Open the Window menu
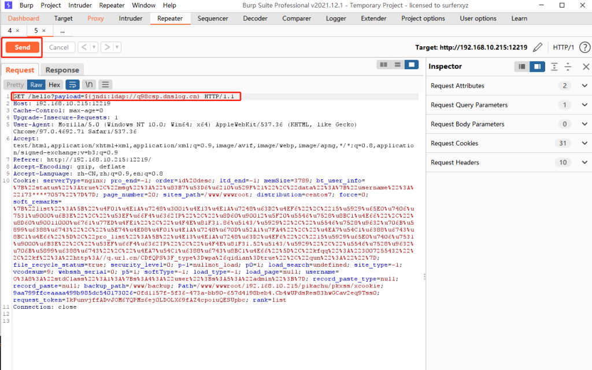 click(143, 5)
